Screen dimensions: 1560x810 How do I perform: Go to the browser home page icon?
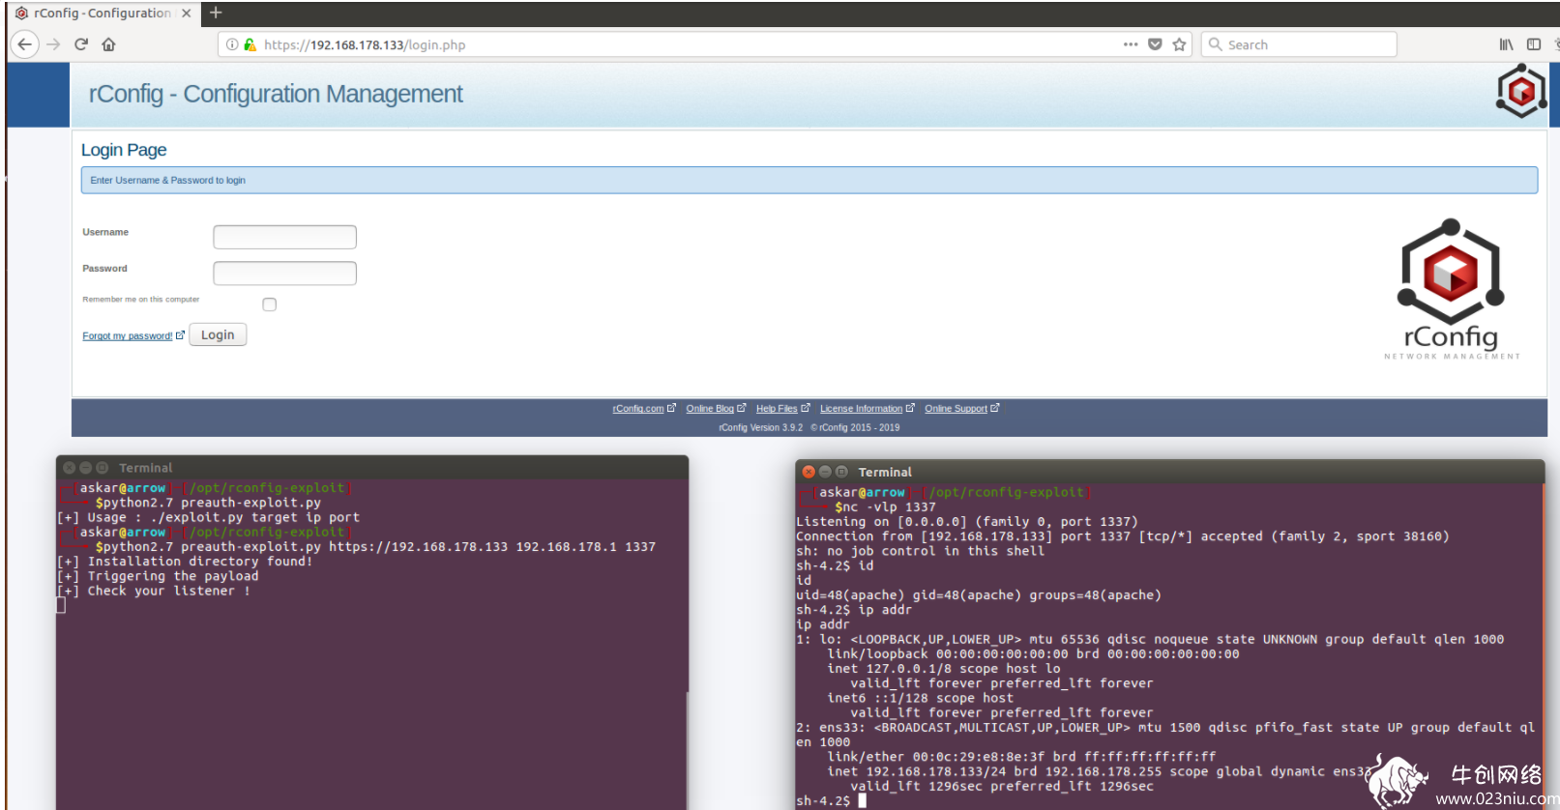coord(108,44)
